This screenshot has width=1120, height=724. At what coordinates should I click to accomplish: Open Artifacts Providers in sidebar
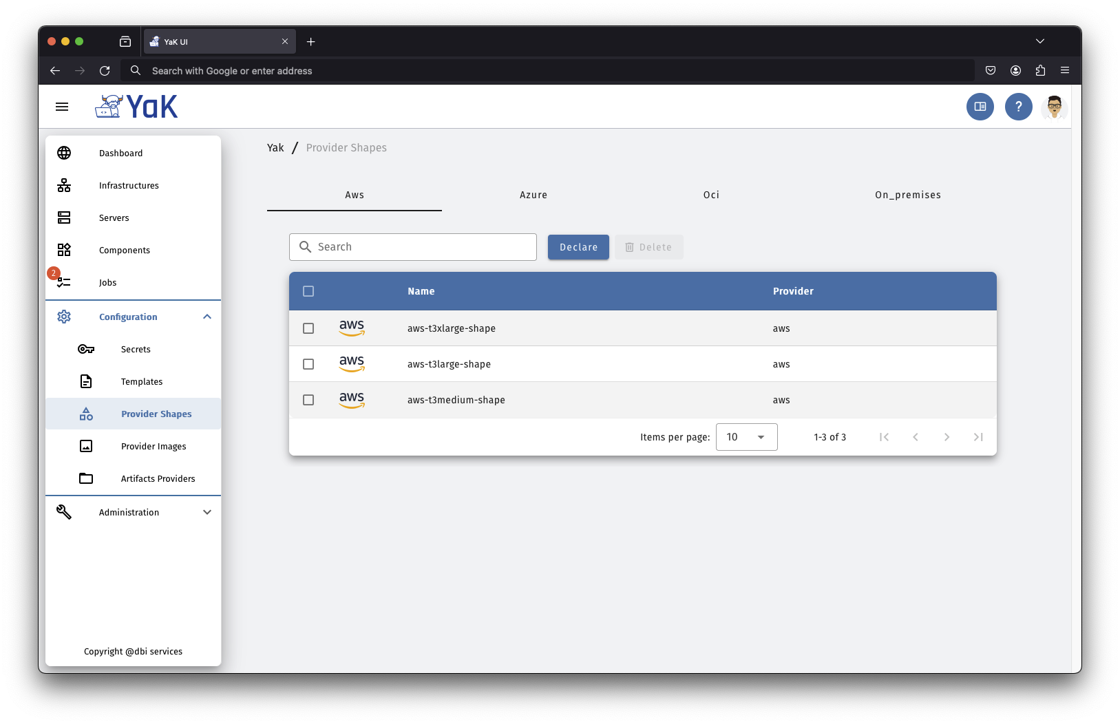[158, 478]
